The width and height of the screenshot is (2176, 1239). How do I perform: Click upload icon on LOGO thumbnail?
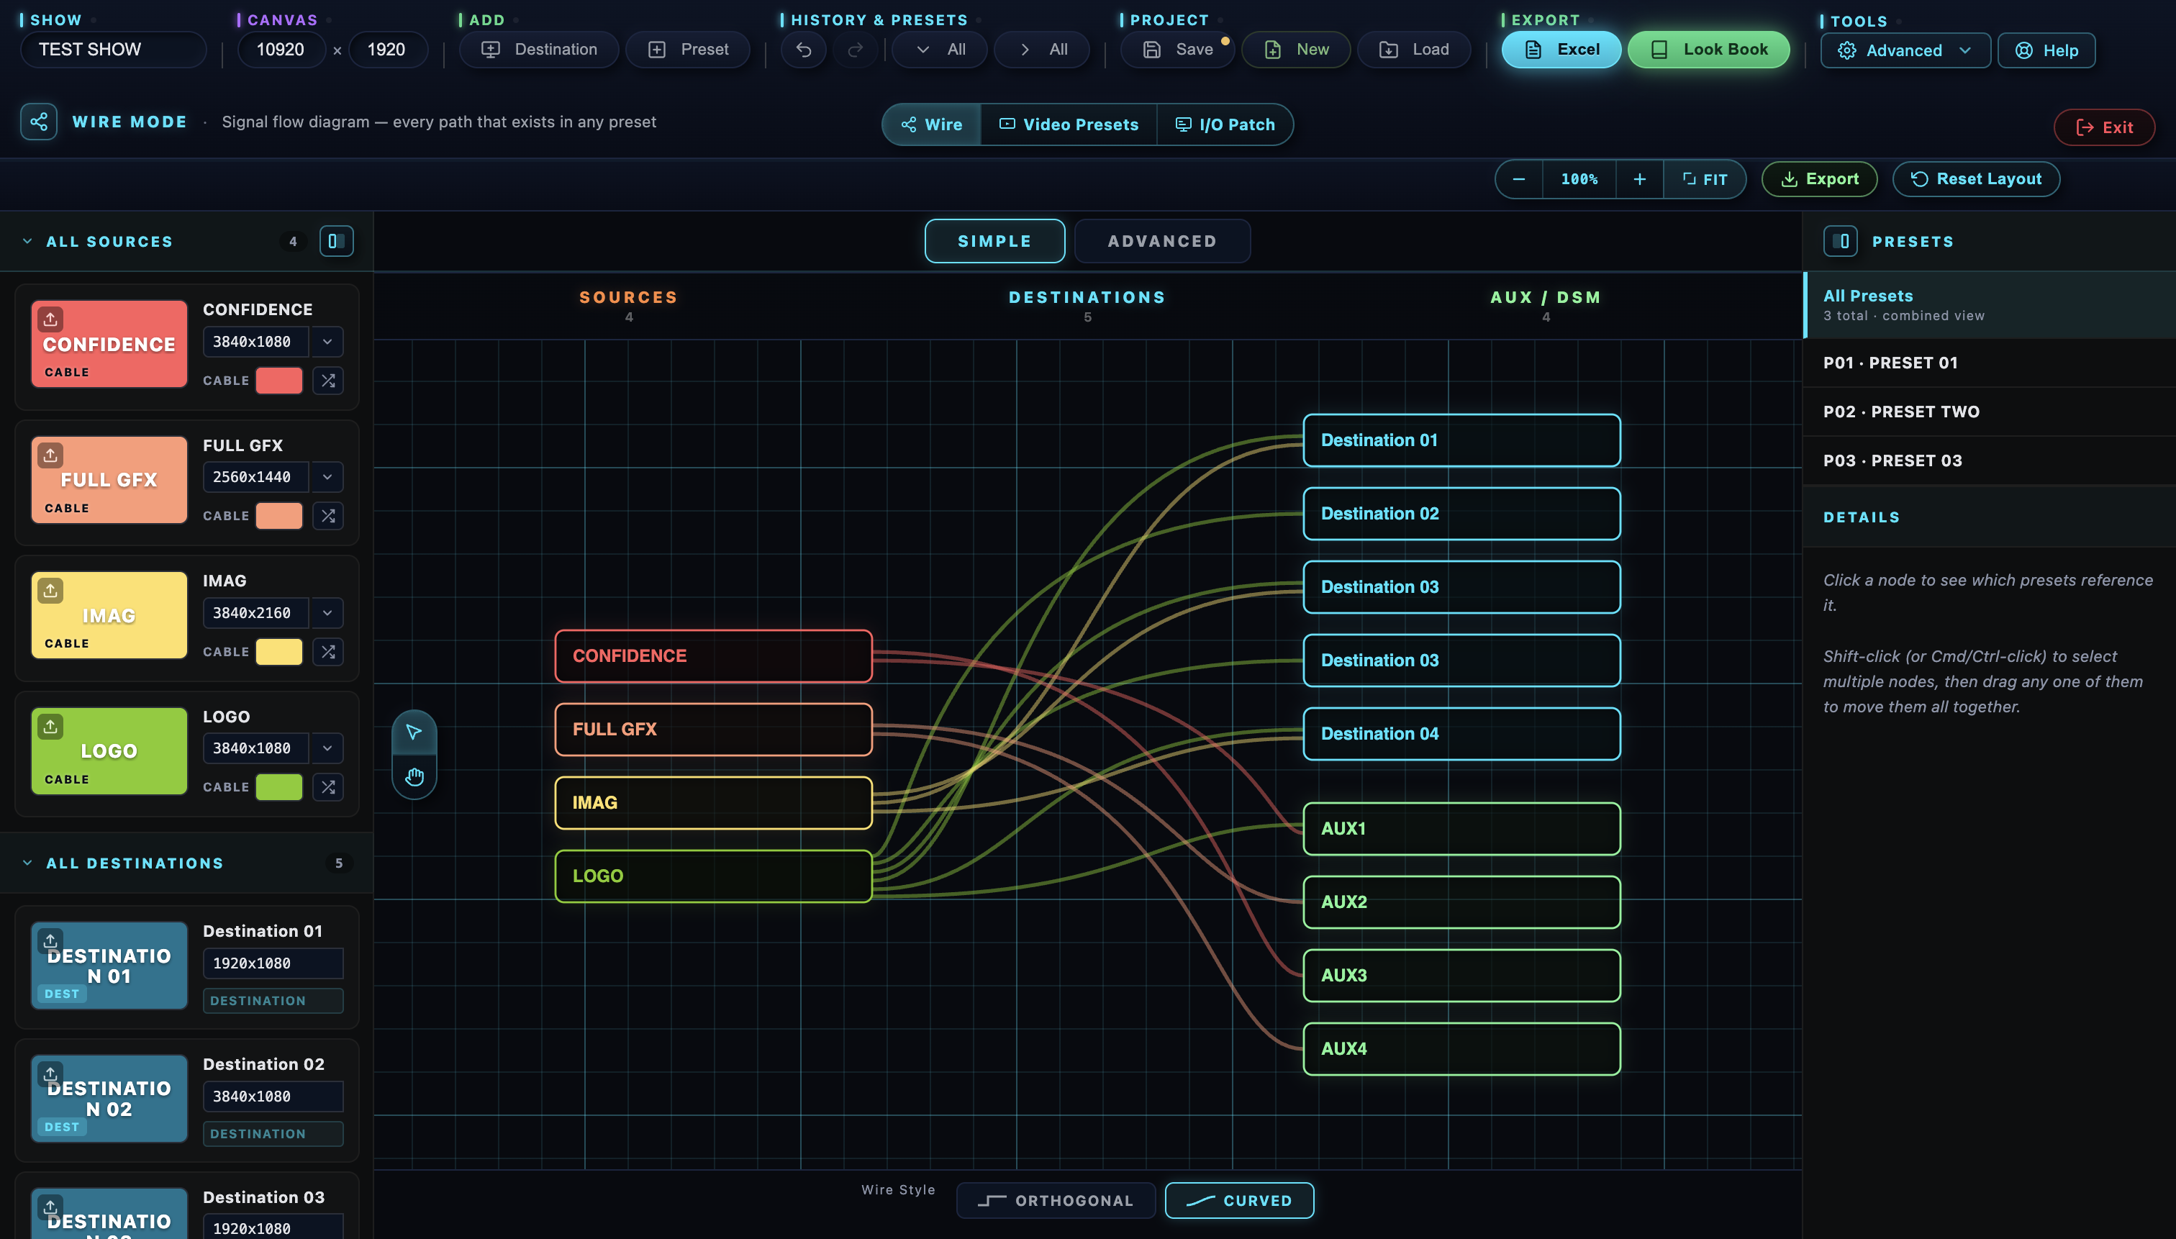(50, 727)
